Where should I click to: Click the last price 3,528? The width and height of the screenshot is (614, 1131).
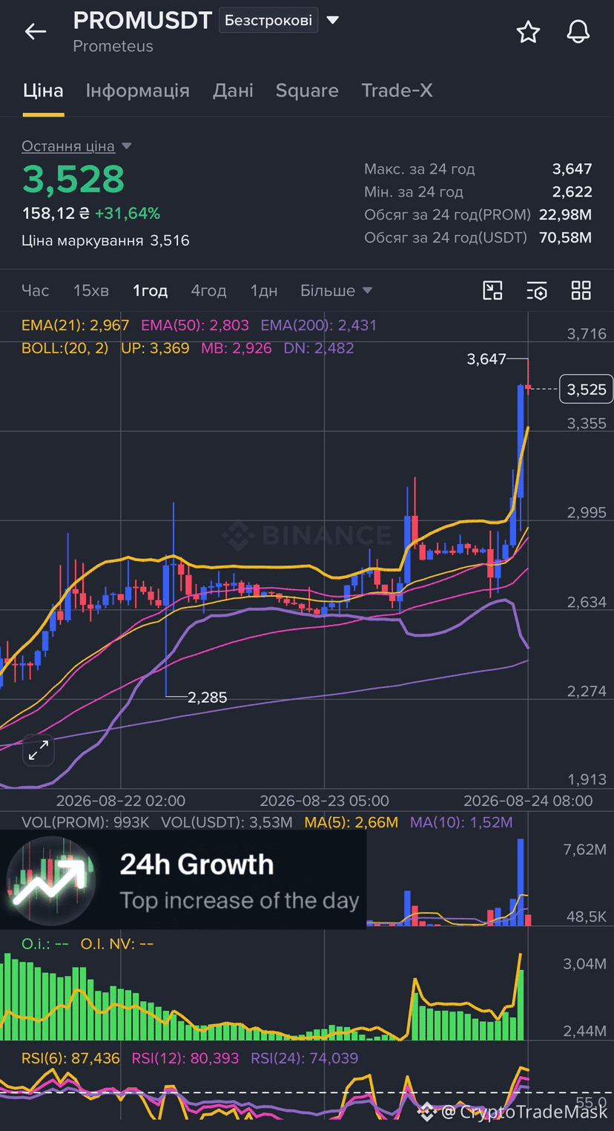tap(73, 179)
